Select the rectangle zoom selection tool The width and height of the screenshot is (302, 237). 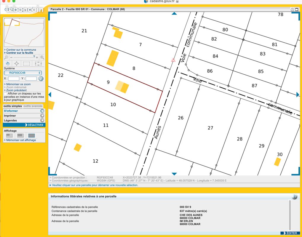27,63
